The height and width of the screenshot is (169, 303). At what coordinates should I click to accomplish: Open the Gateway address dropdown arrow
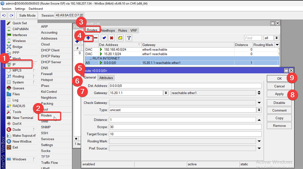pos(165,93)
